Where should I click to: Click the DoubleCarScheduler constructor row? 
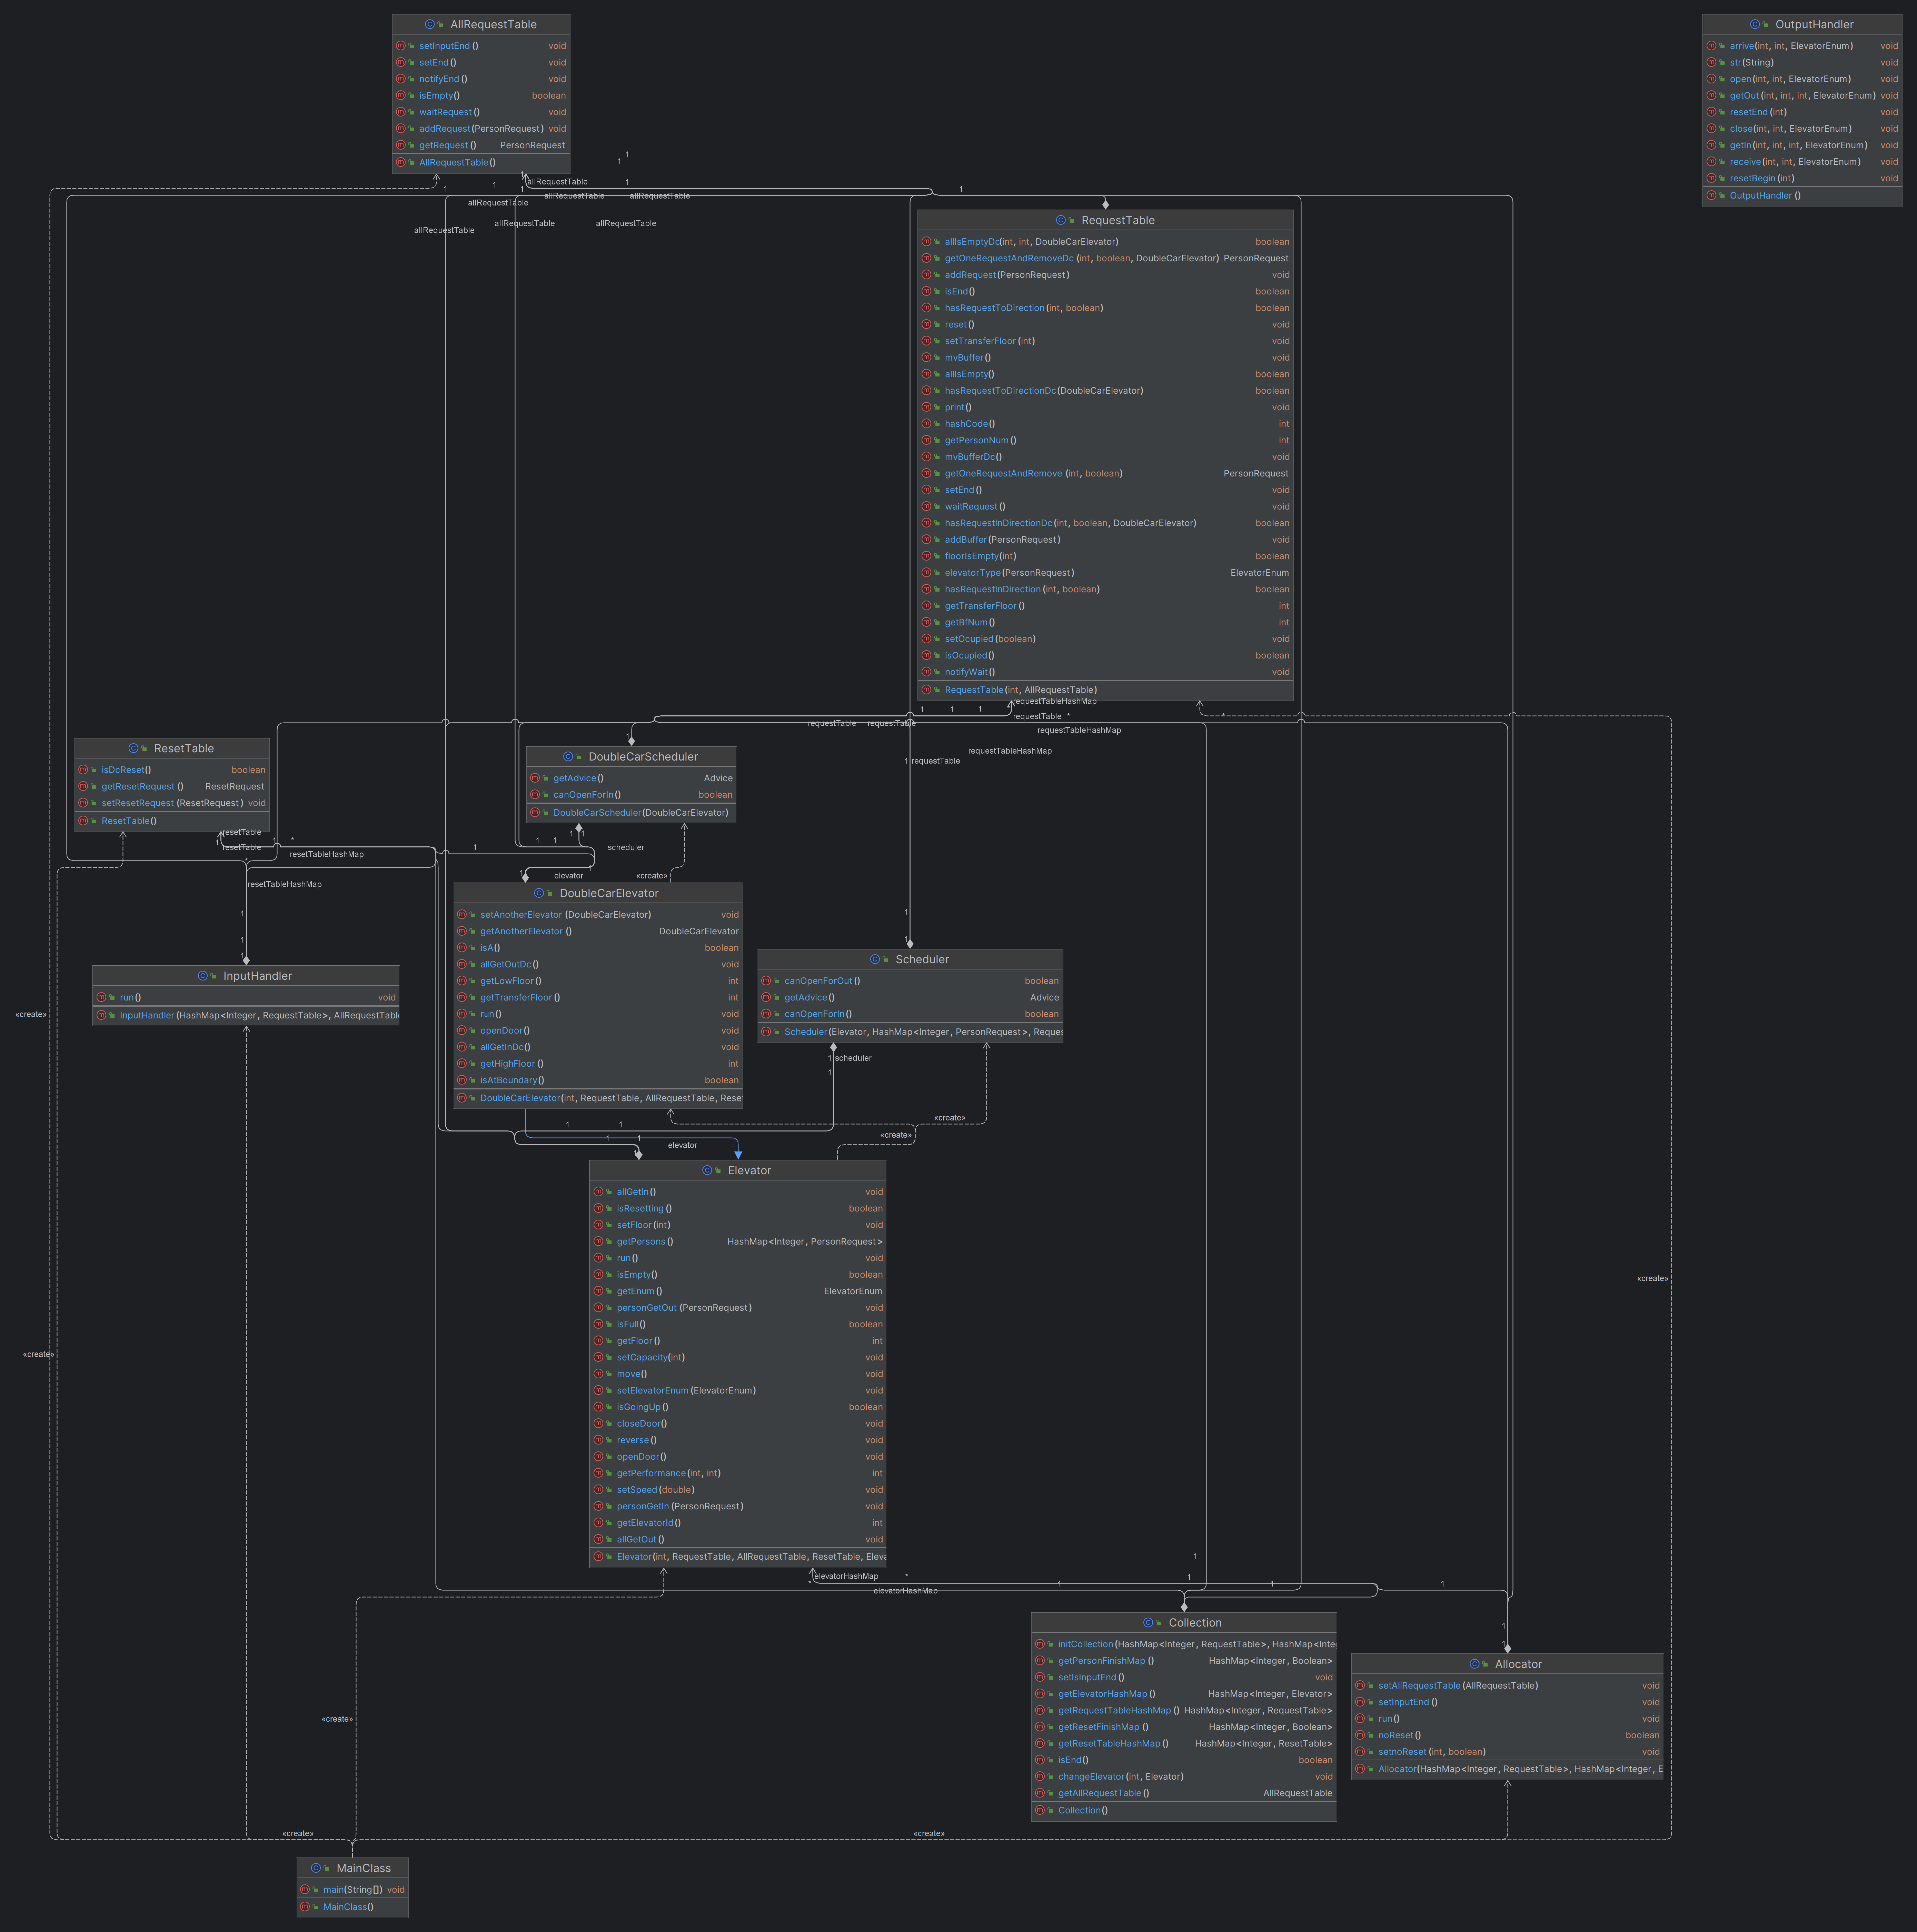point(631,813)
